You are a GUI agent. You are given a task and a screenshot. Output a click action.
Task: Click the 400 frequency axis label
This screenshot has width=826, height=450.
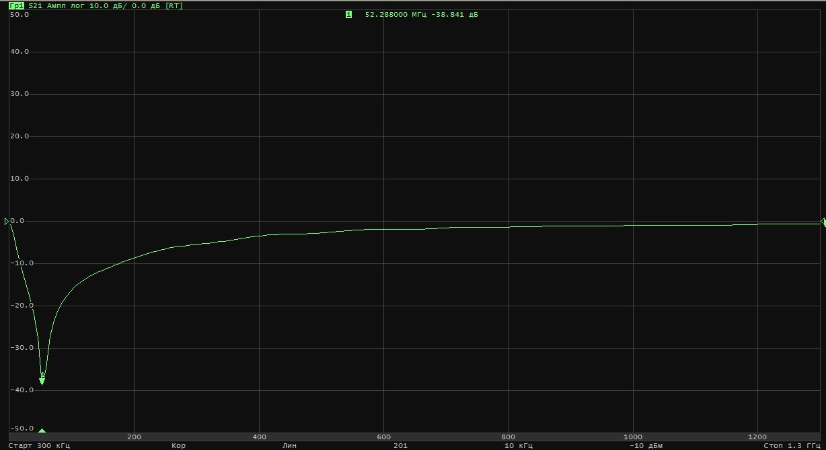[x=259, y=437]
